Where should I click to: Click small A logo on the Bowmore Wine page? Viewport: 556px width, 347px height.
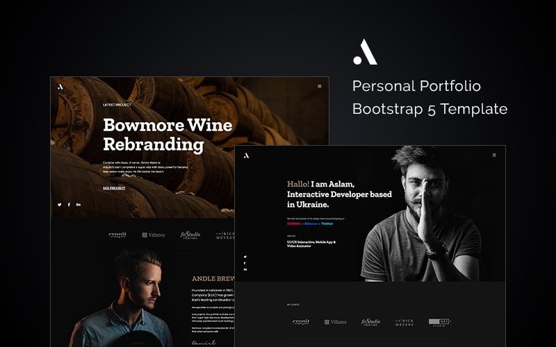click(x=60, y=87)
